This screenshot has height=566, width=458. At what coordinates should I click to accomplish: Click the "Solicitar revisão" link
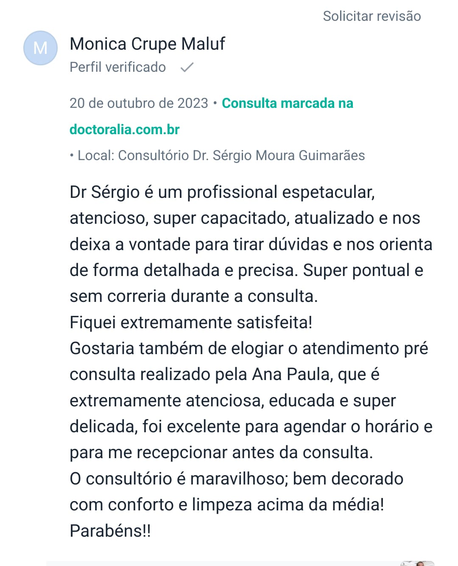(371, 16)
